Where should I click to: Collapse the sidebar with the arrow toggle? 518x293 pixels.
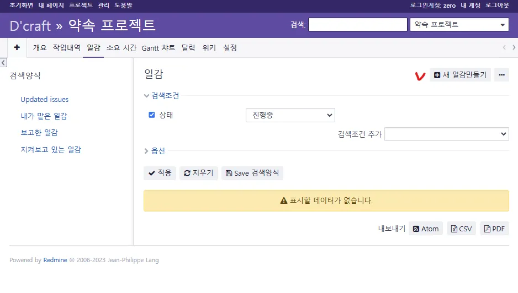point(3,63)
